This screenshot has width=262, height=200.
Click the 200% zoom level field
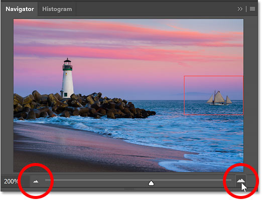click(x=11, y=181)
